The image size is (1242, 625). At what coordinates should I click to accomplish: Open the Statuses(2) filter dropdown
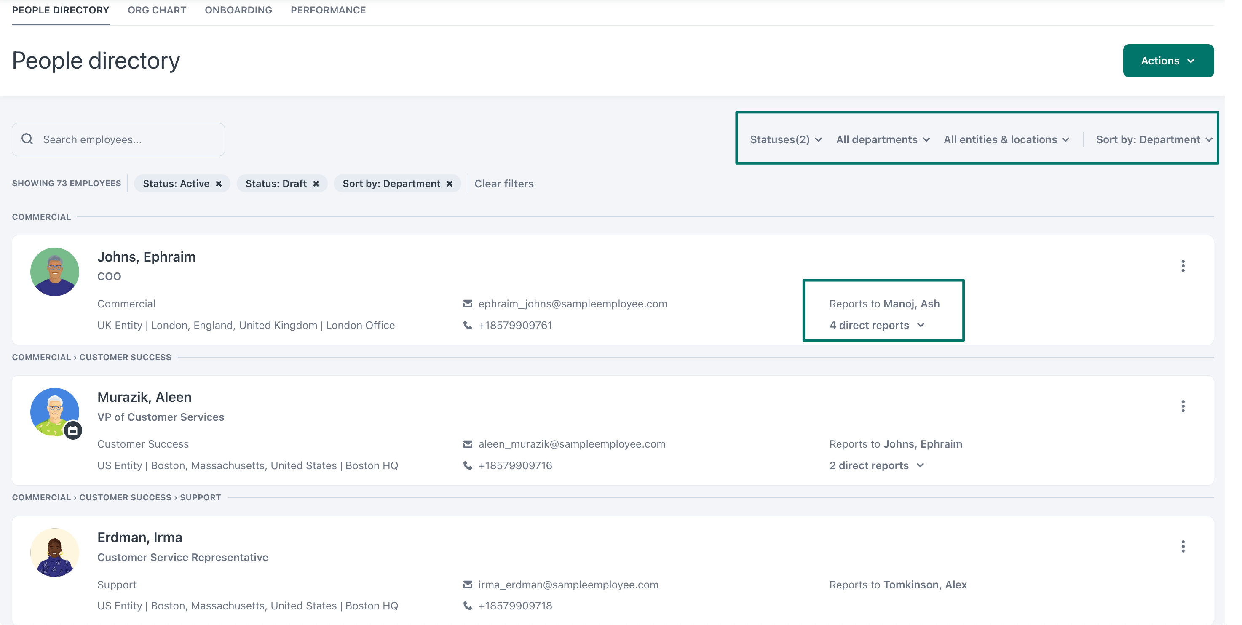784,139
